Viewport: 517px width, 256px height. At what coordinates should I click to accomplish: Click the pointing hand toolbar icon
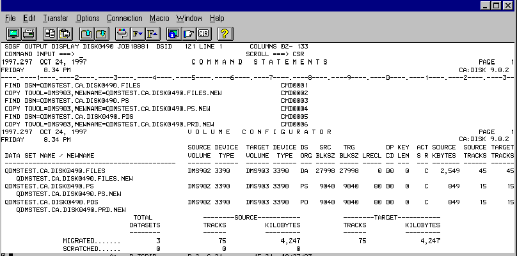(x=188, y=33)
